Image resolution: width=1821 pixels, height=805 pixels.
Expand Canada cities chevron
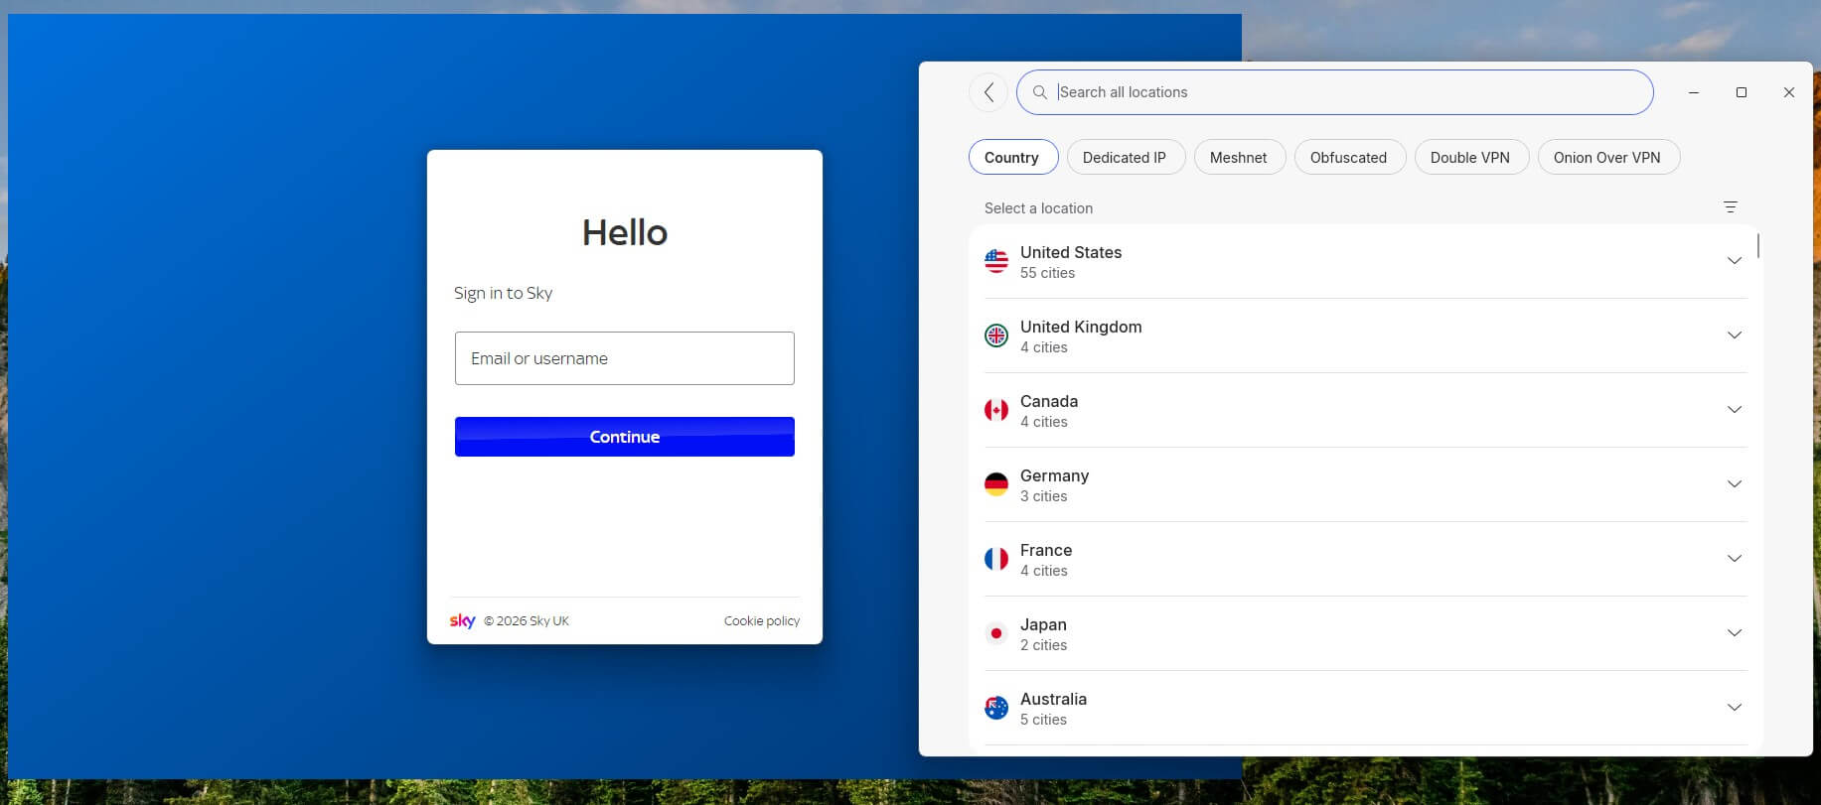(1735, 410)
